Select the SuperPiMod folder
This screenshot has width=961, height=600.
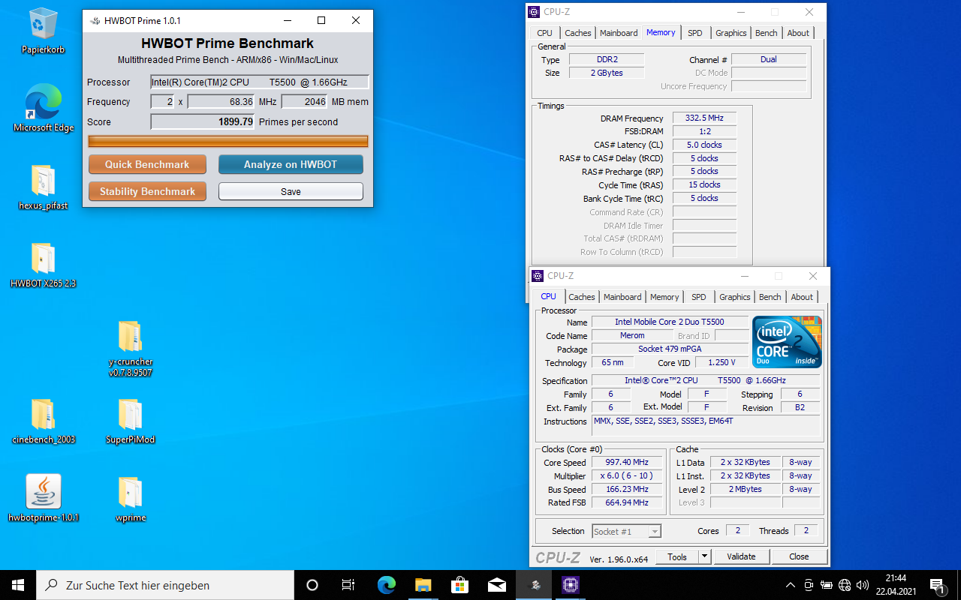tap(130, 421)
